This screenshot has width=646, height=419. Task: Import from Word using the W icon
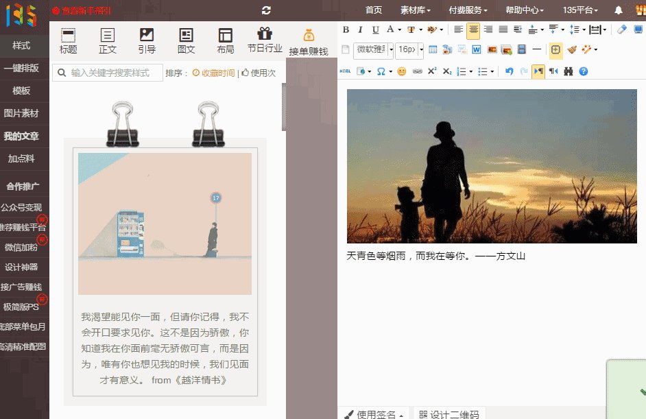[x=476, y=49]
